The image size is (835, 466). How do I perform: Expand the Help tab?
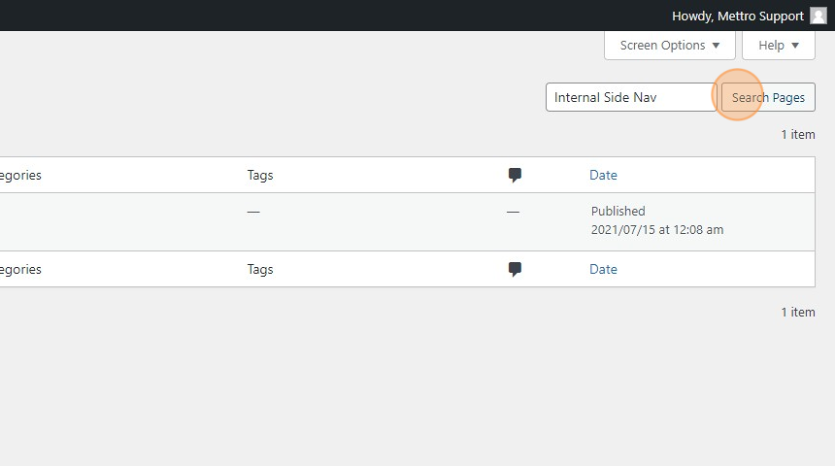click(x=778, y=46)
